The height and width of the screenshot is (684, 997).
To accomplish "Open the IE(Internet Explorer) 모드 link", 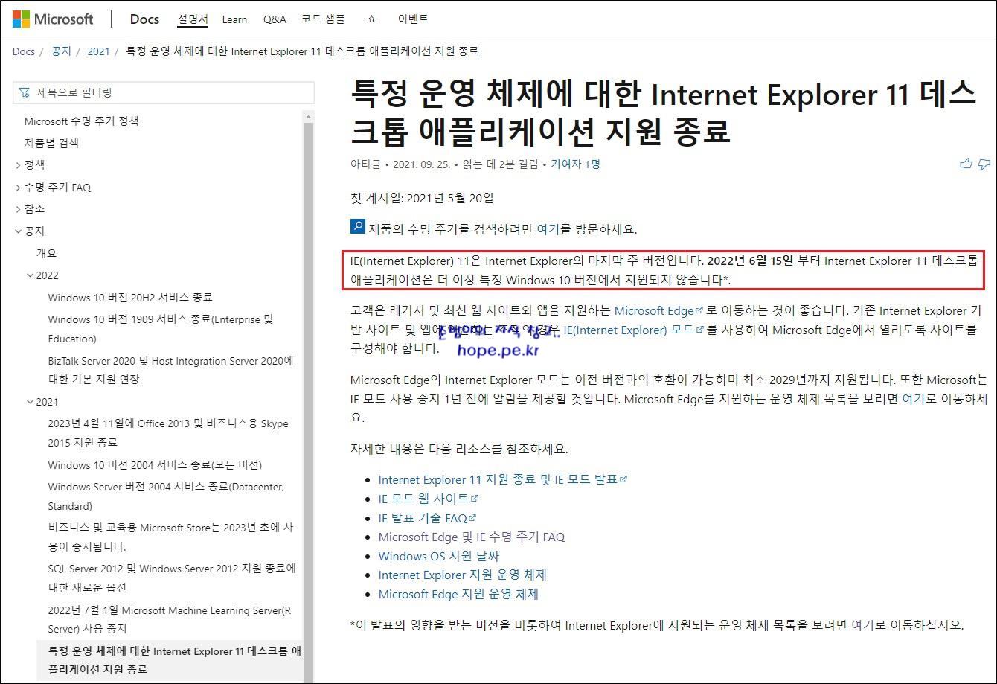I will coord(633,330).
